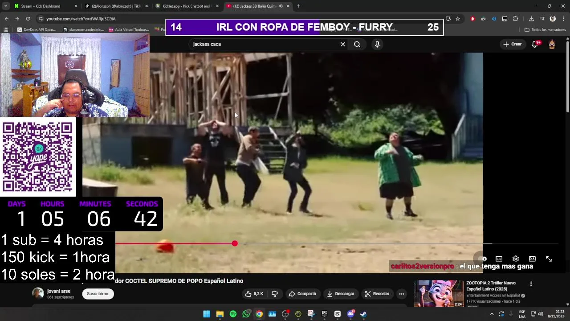Enter fullscreen video mode
570x321 pixels.
point(549,259)
